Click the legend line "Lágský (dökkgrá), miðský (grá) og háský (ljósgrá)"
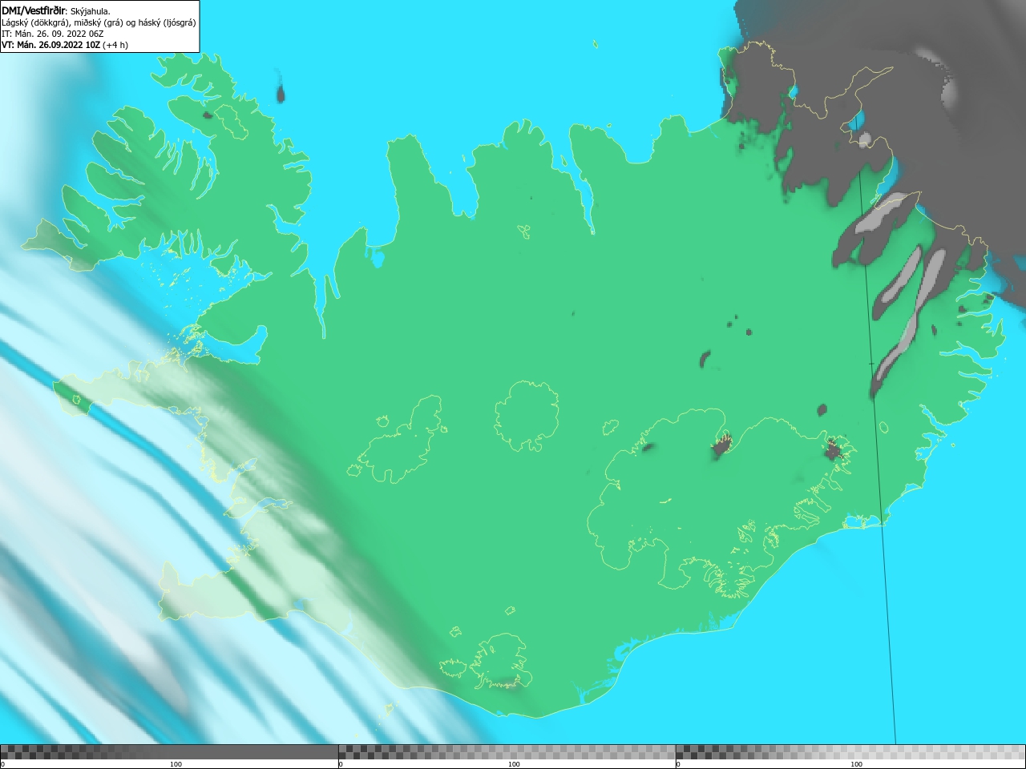 [99, 22]
